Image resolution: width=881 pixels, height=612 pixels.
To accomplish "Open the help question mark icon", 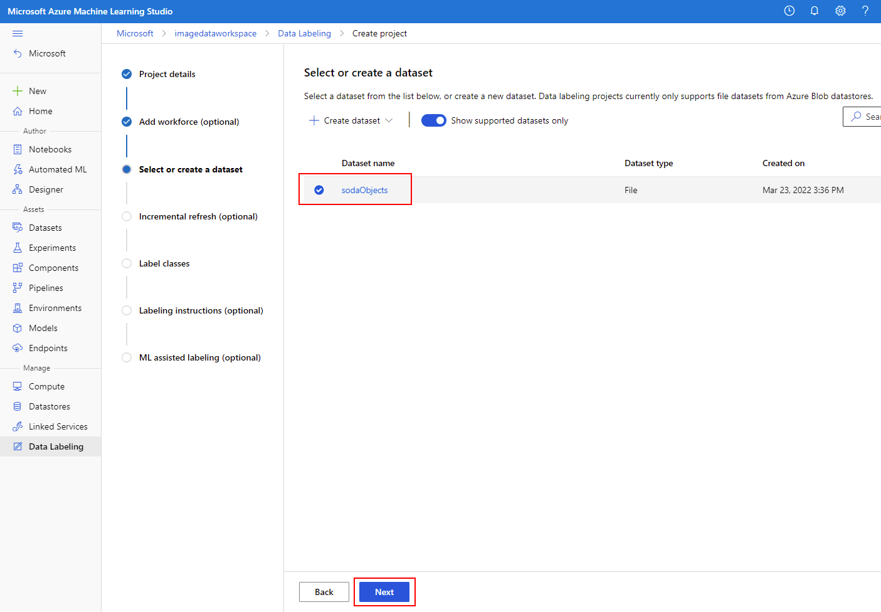I will (x=865, y=11).
